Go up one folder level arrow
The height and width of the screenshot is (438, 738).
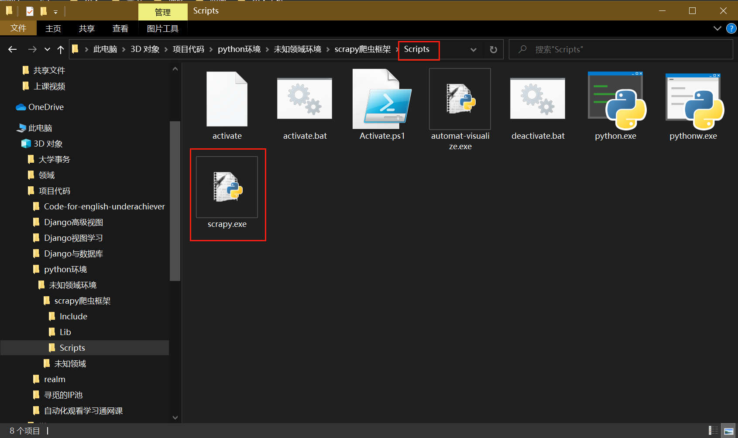pyautogui.click(x=60, y=49)
